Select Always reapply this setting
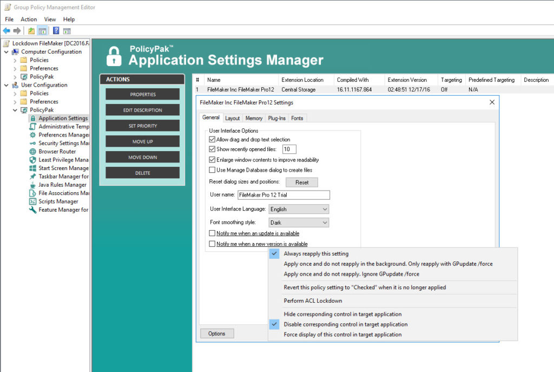The width and height of the screenshot is (554, 372). pos(393,254)
